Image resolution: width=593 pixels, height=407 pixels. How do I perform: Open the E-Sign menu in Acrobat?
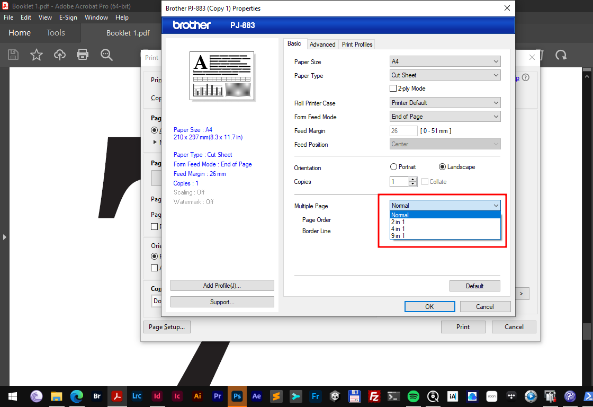(x=68, y=17)
